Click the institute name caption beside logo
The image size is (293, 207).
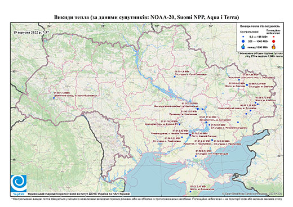click(x=78, y=193)
